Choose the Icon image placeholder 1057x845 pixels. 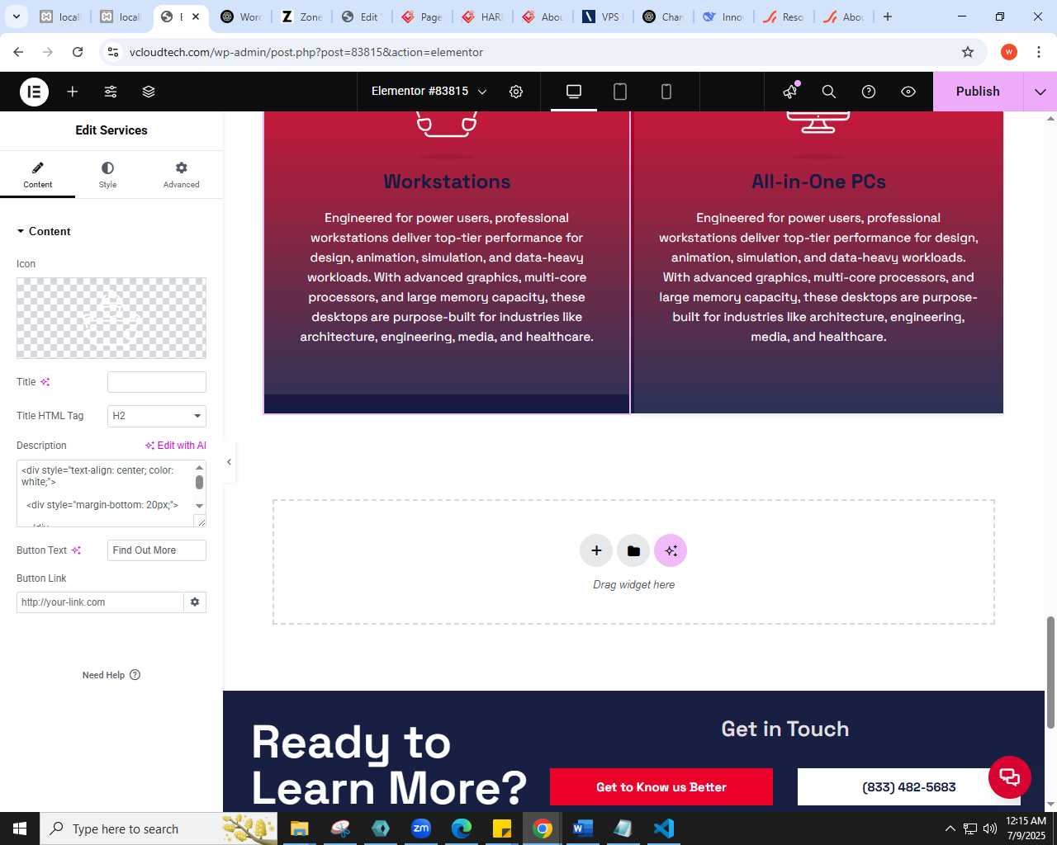[111, 318]
